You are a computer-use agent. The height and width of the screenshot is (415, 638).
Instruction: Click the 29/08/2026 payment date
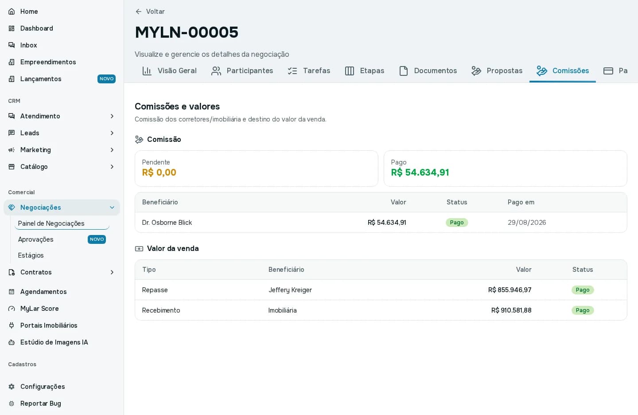coord(527,223)
